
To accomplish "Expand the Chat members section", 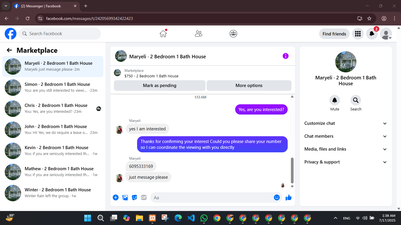I will (x=346, y=136).
